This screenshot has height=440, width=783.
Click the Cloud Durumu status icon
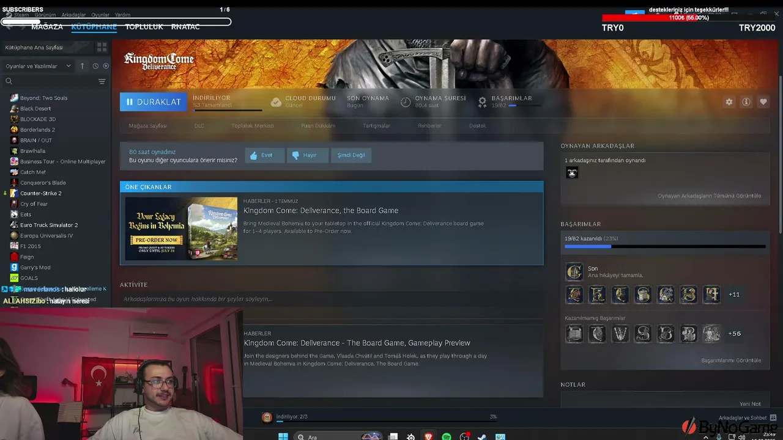276,102
